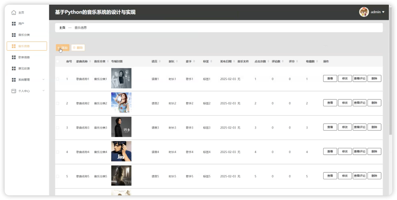Open 音乐分类 in the sidebar
This screenshot has width=397, height=200.
[x=27, y=35]
